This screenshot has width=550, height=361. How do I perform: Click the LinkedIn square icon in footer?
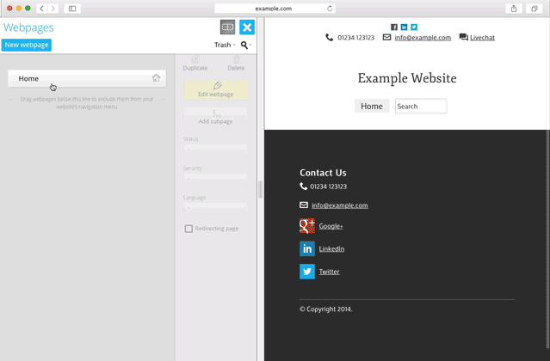[307, 248]
